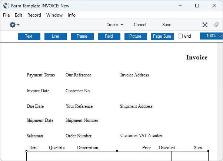The width and height of the screenshot is (223, 161).
Task: Open the Record menu
Action: coord(34,15)
